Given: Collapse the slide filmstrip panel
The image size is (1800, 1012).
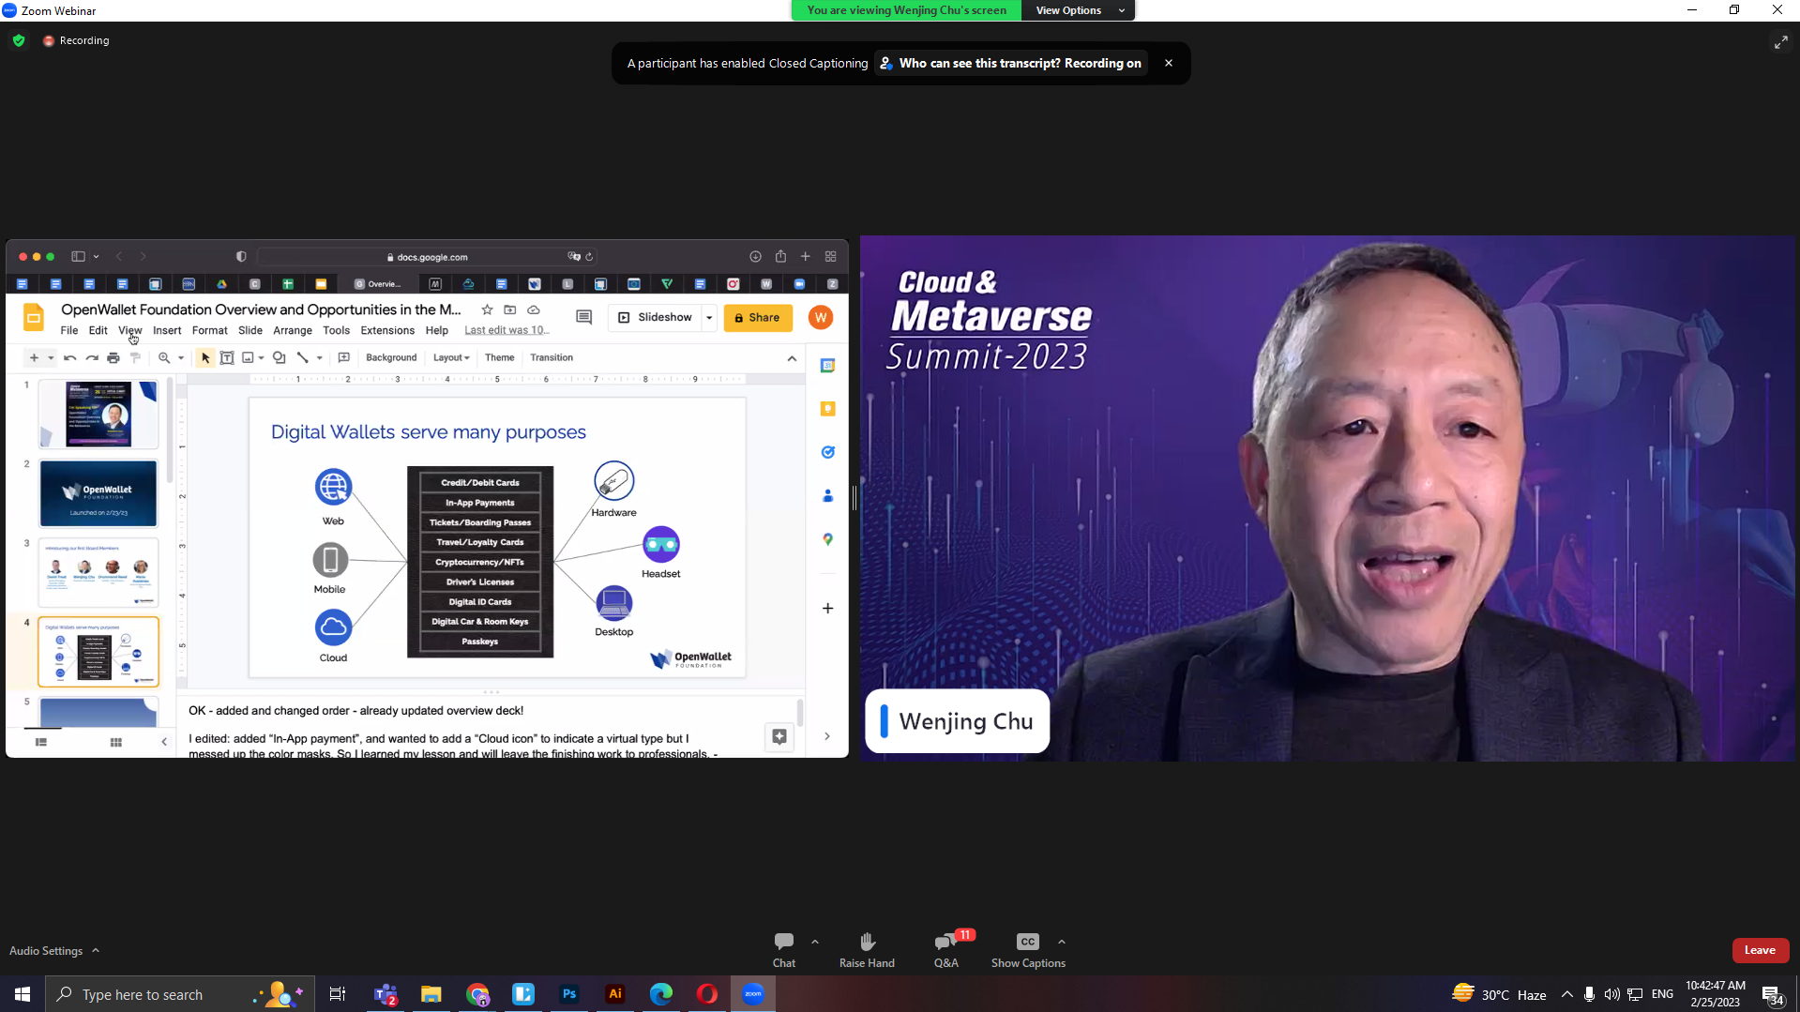Looking at the screenshot, I should click(164, 742).
